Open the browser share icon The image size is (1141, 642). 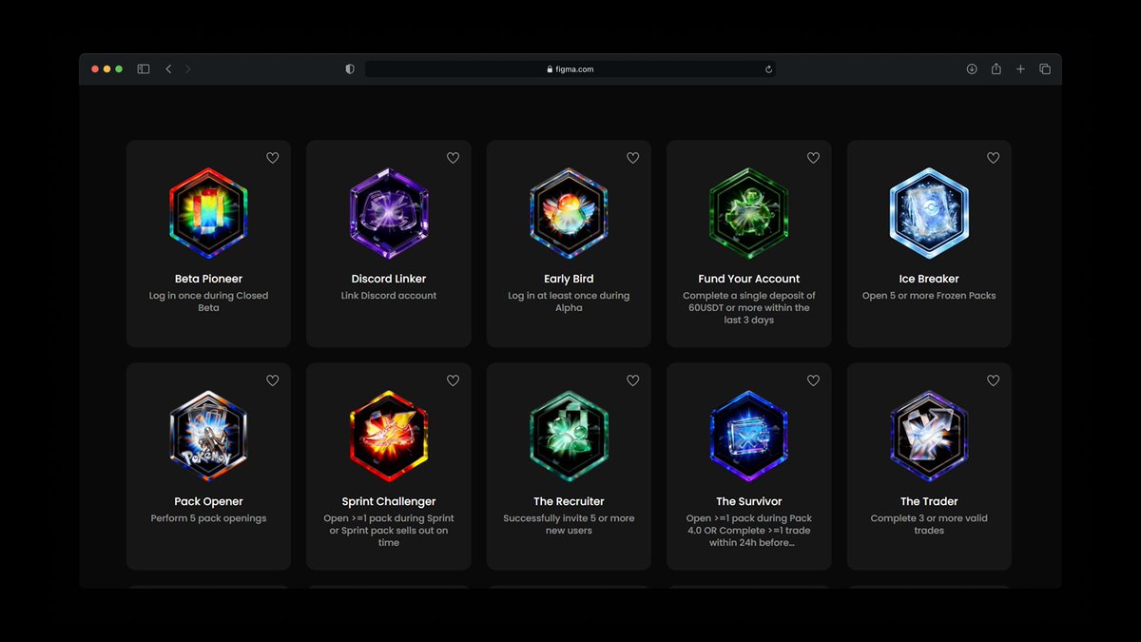coord(996,69)
